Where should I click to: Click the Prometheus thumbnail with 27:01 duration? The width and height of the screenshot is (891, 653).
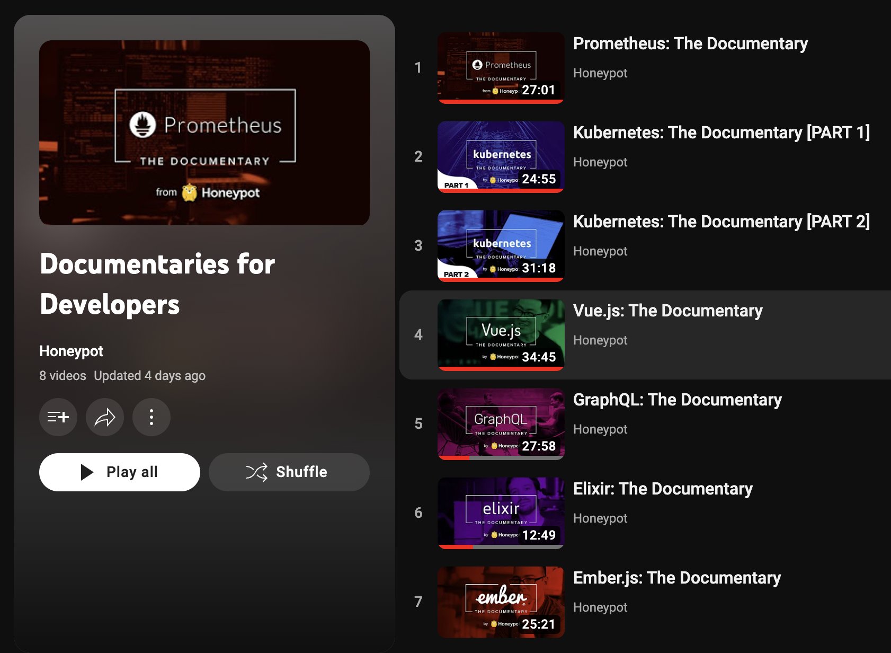point(501,68)
